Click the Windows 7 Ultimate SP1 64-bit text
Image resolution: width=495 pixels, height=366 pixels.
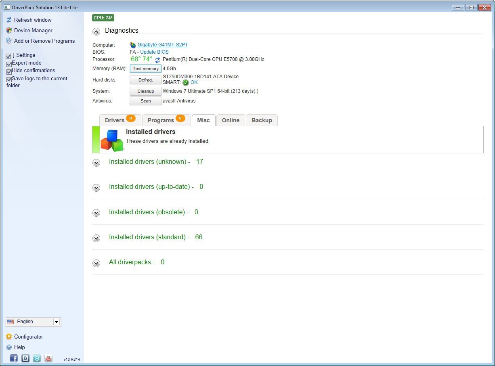(210, 91)
